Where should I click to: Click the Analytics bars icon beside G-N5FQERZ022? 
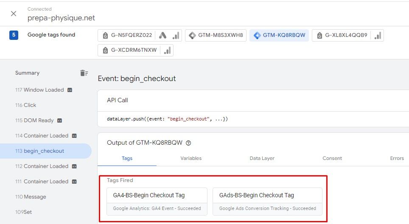tap(176, 36)
